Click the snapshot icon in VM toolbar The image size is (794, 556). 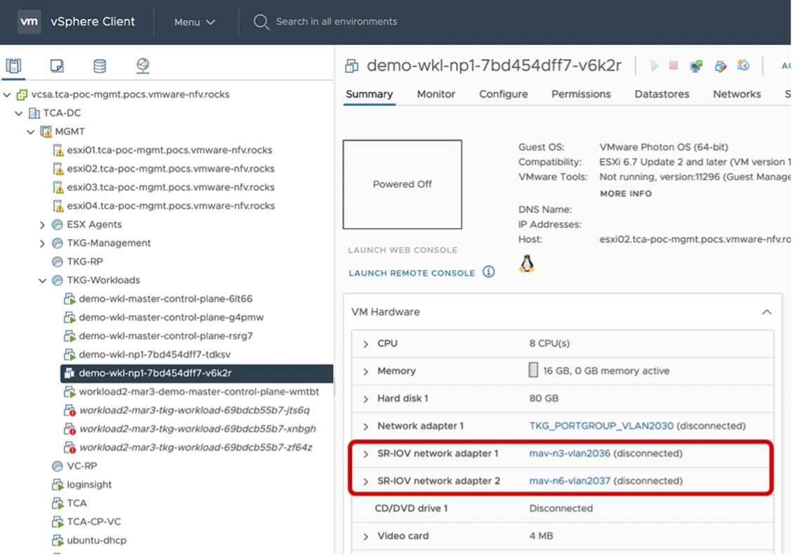pos(743,66)
